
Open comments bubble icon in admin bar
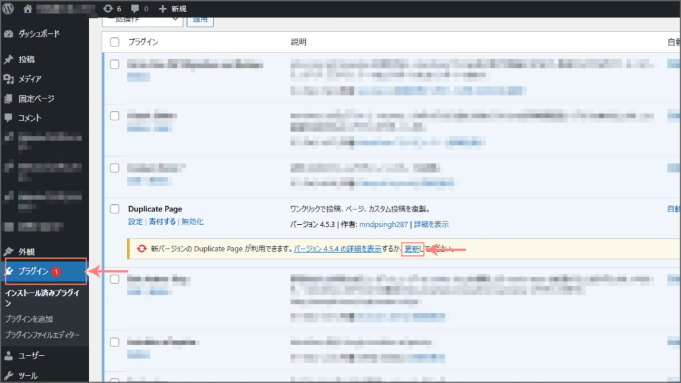click(135, 9)
